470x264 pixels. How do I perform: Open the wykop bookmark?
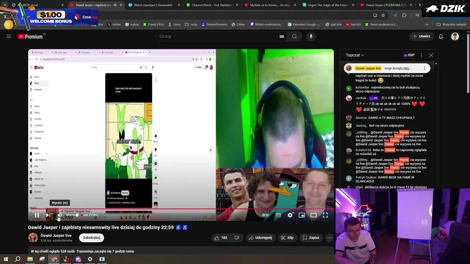tap(132, 25)
